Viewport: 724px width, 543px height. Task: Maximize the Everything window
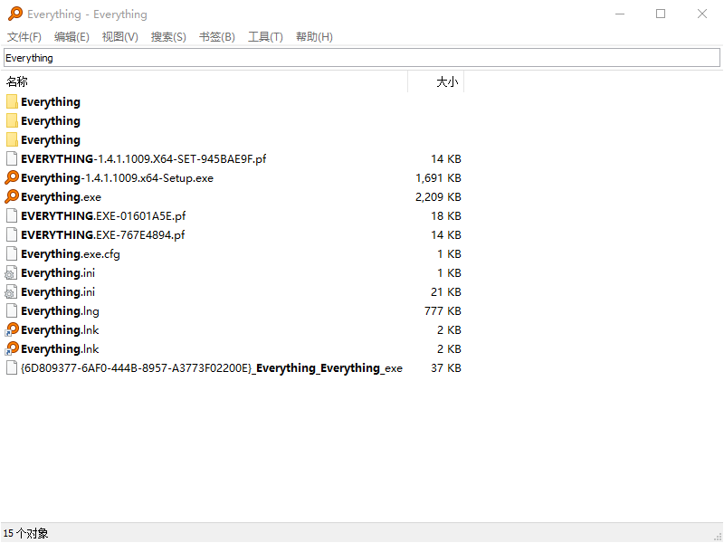coord(661,14)
